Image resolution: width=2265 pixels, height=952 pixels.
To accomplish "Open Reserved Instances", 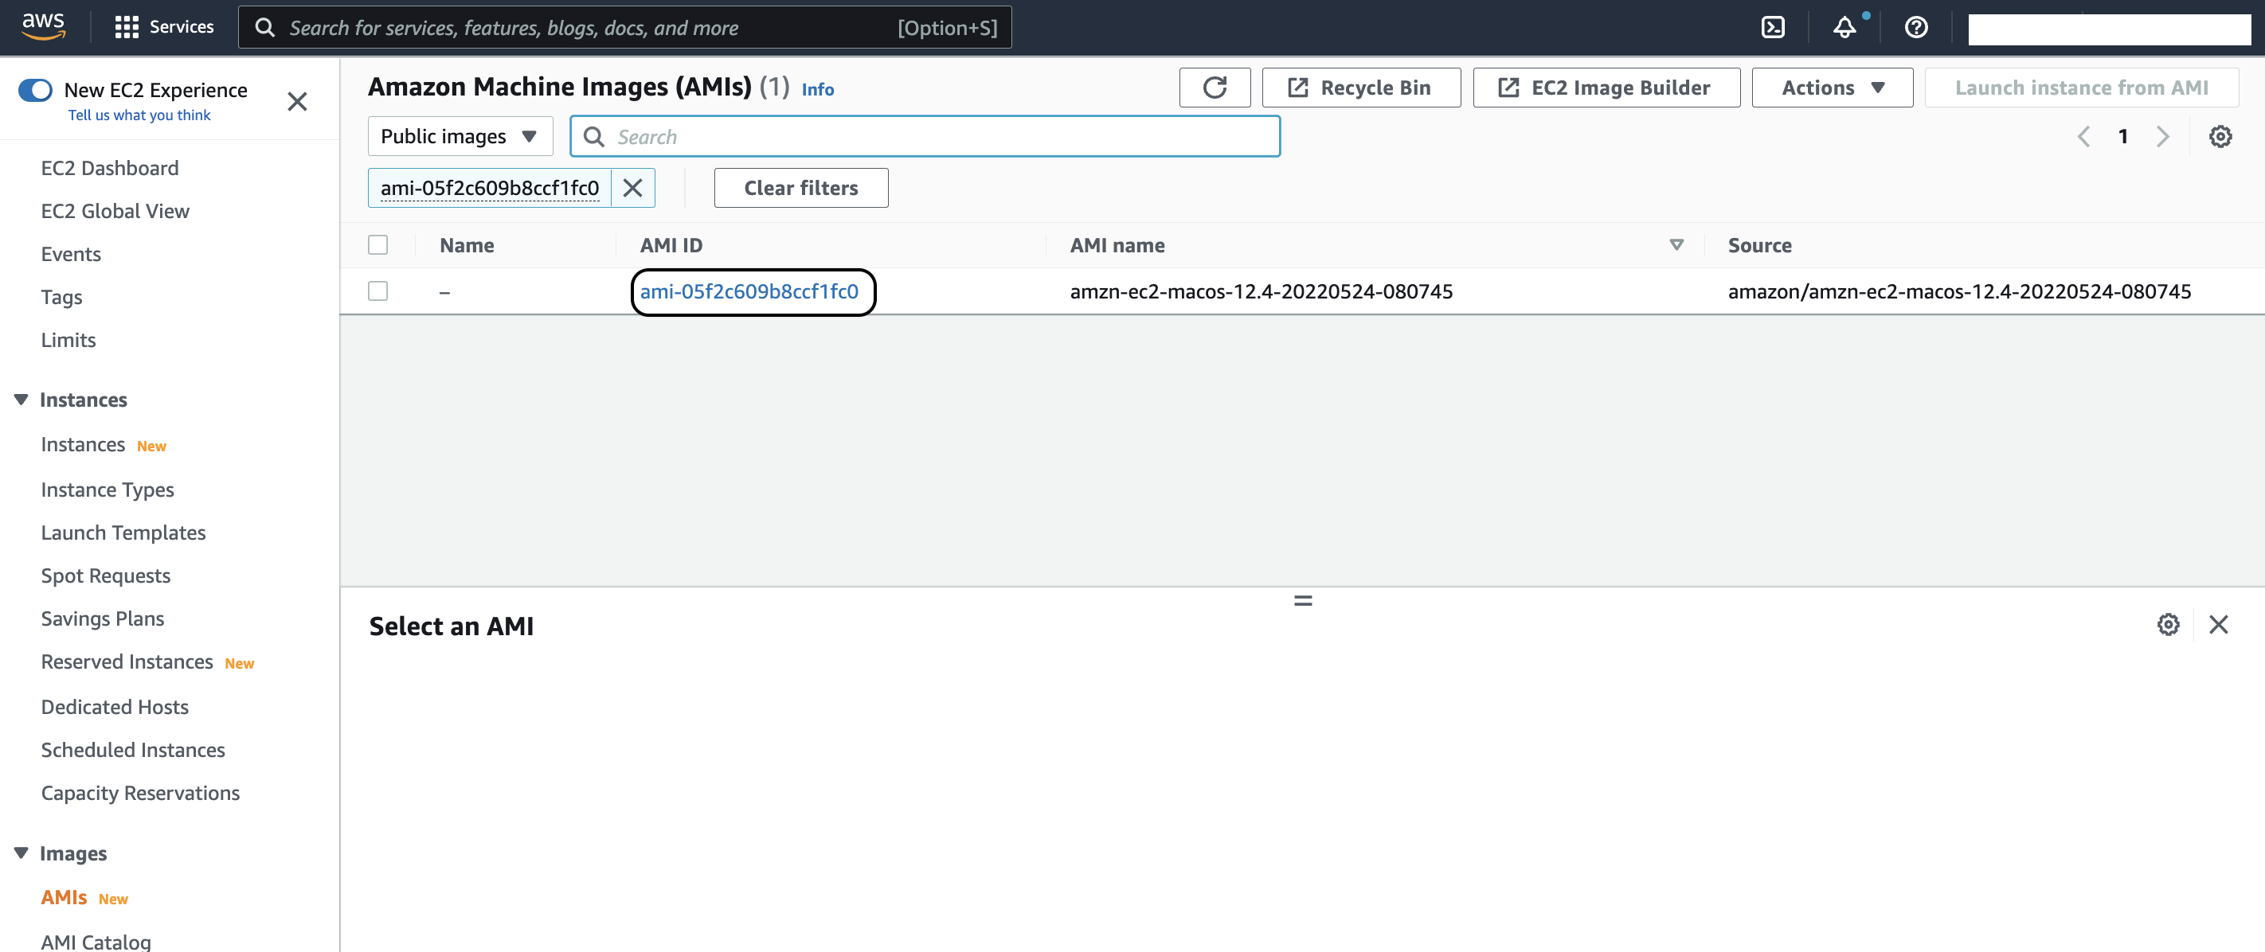I will pos(127,661).
